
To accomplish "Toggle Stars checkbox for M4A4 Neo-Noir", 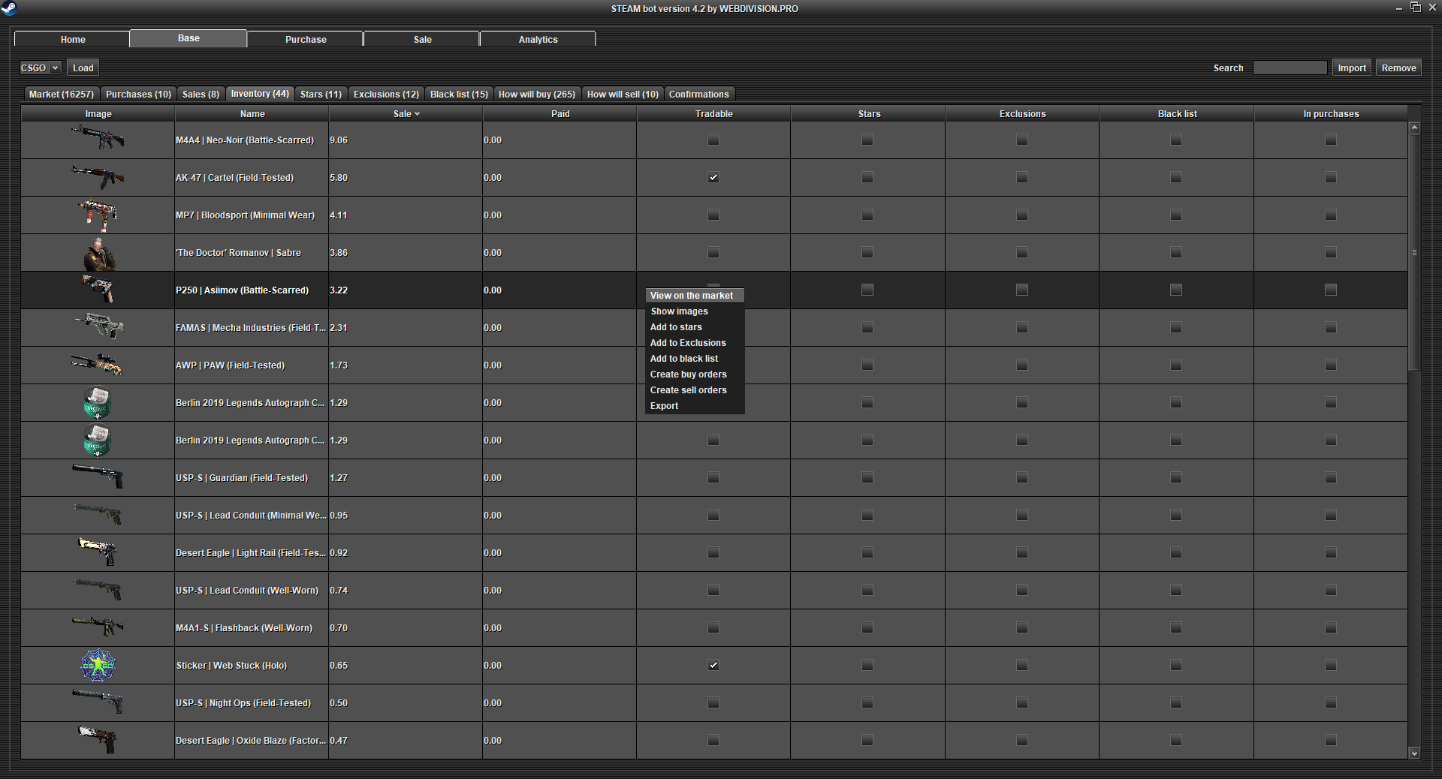I will [x=867, y=140].
